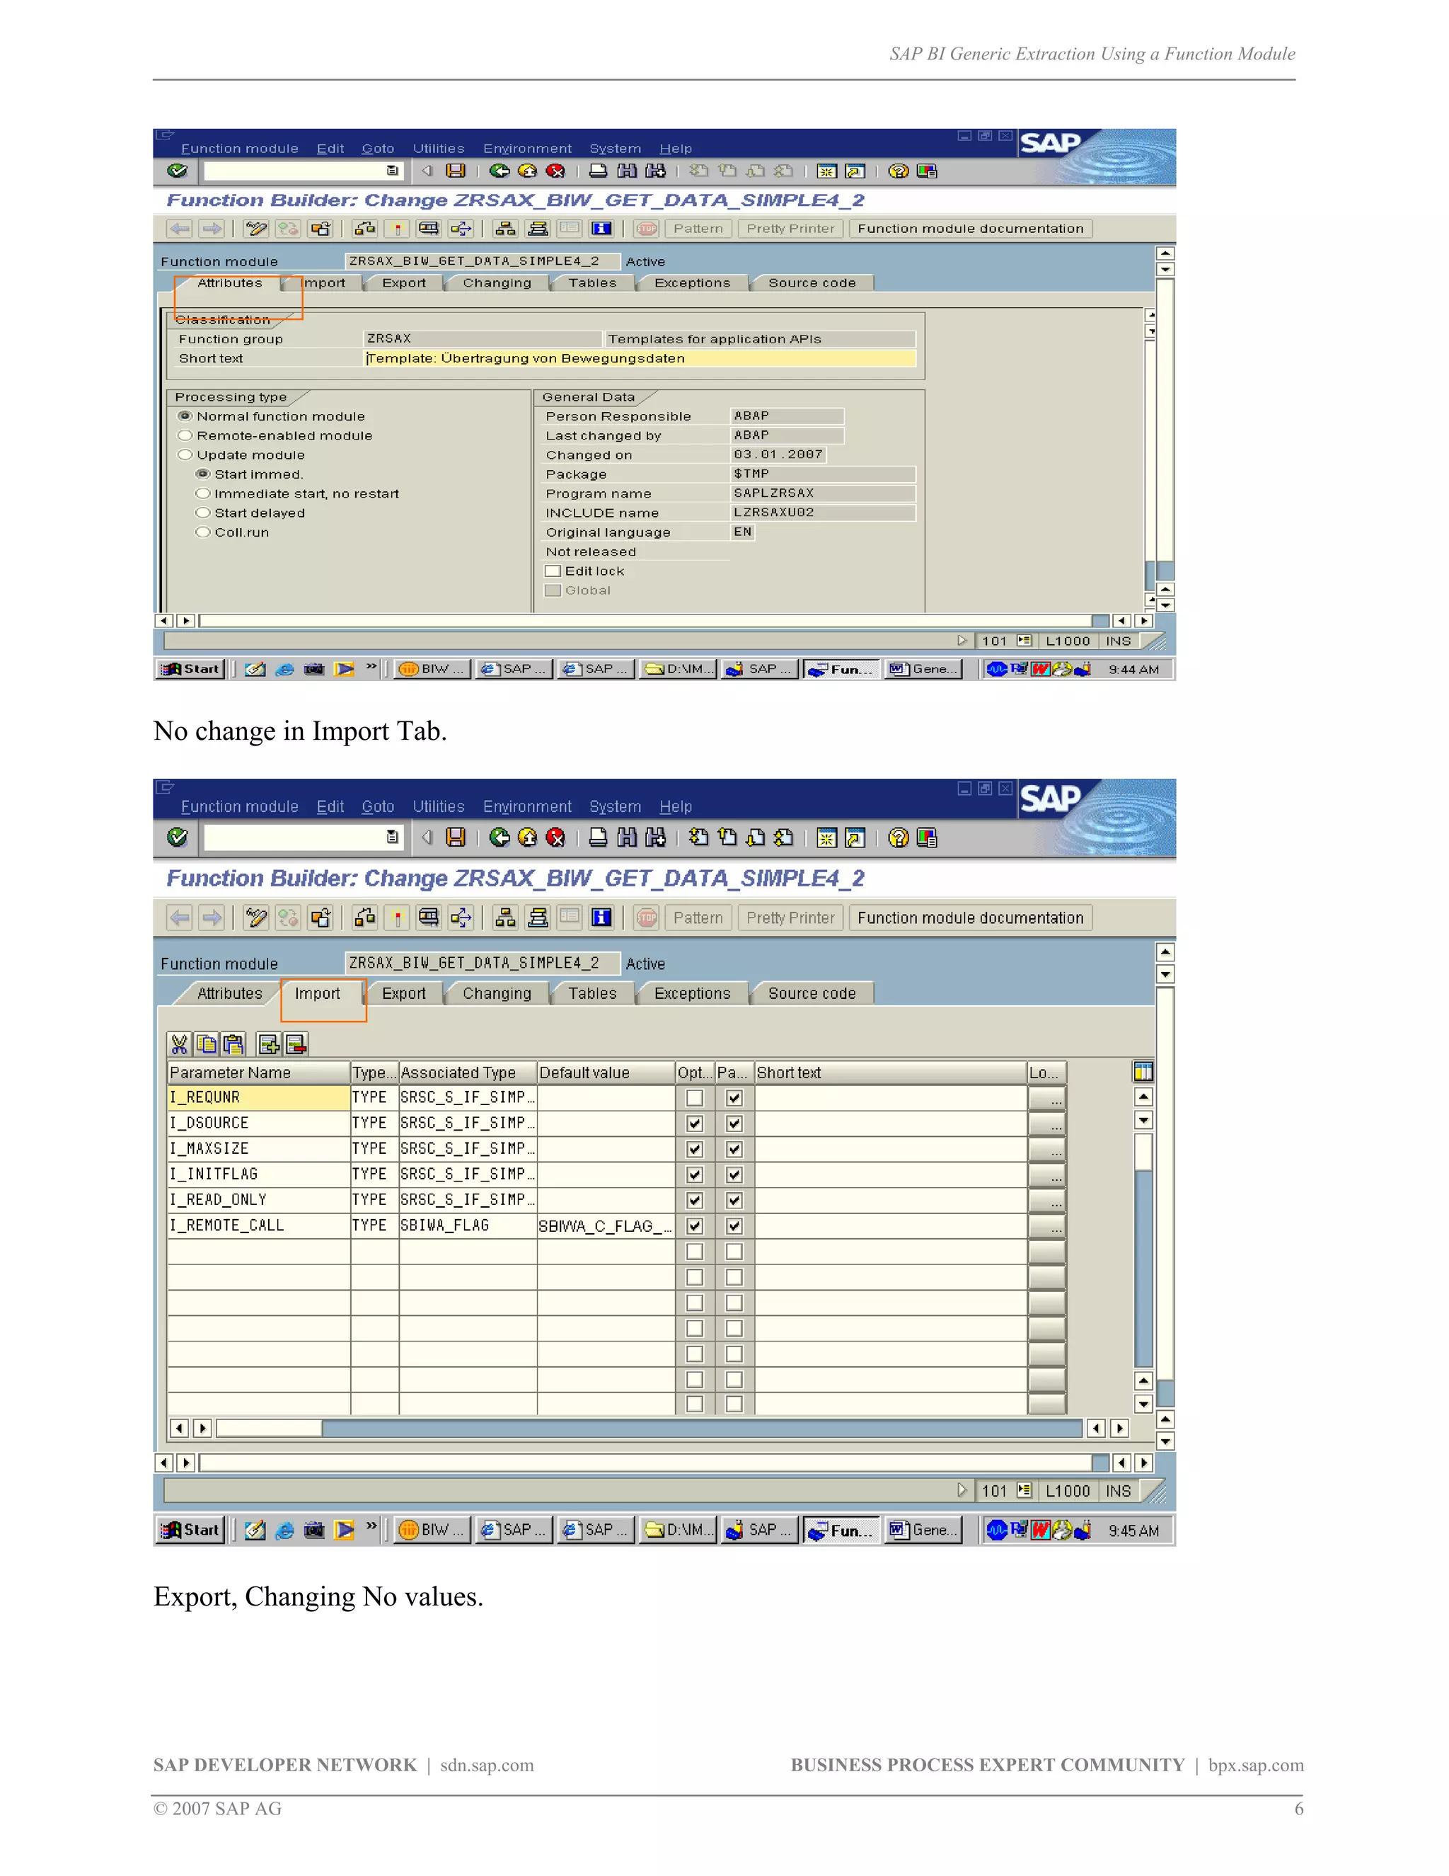Screen dimensions: 1449x1876
Task: Open command field history in lower window
Action: [x=392, y=837]
